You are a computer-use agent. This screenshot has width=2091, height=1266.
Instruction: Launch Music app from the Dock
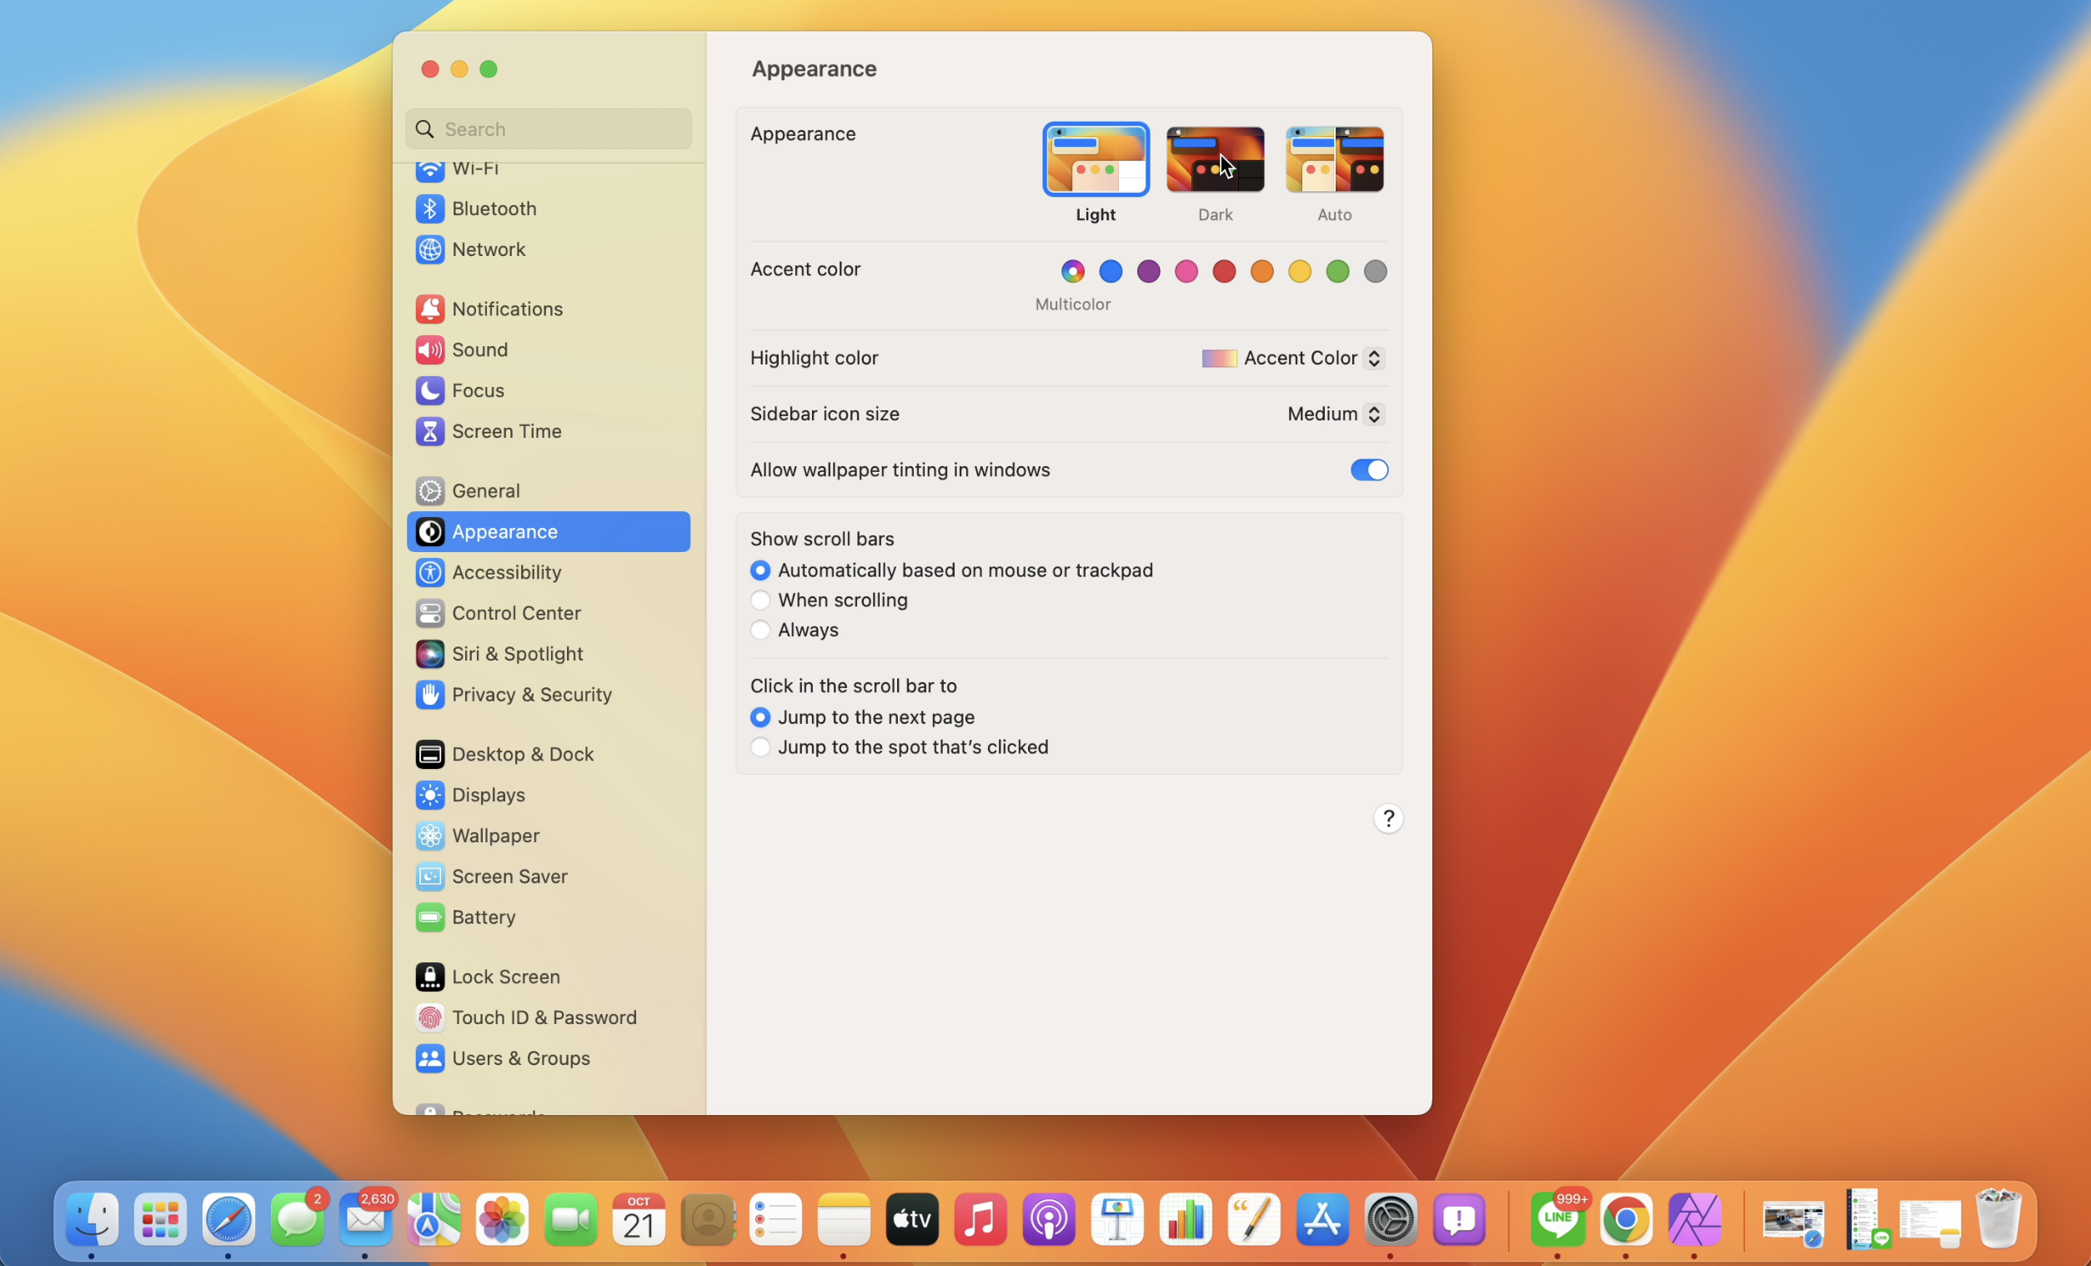tap(980, 1220)
